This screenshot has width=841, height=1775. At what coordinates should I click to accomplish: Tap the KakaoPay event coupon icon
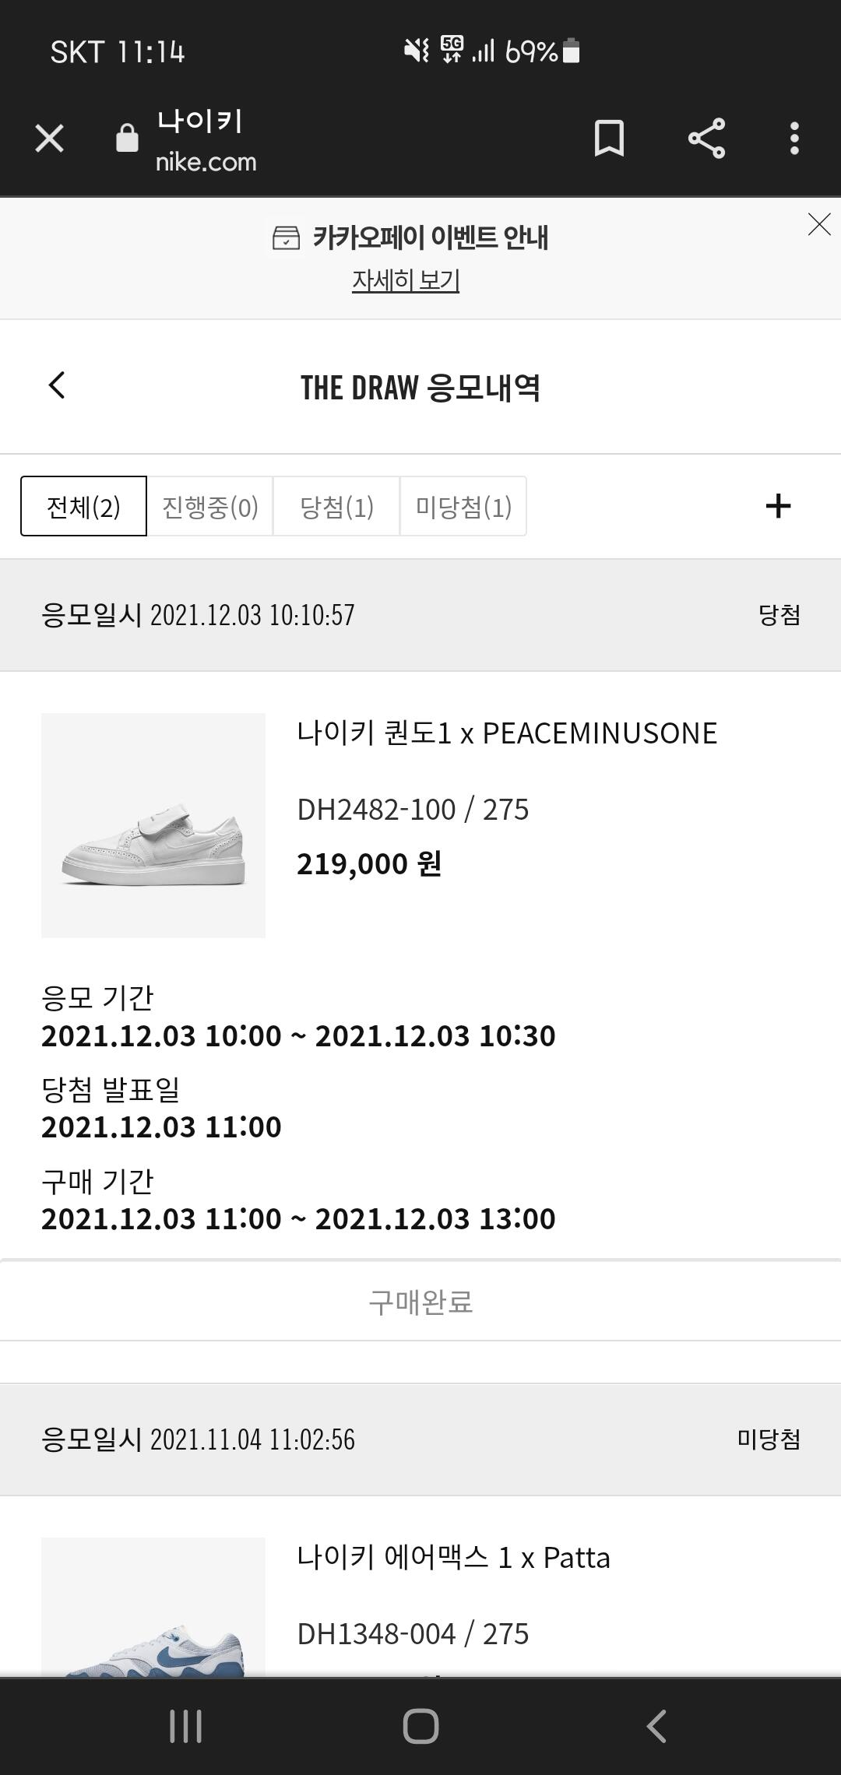tap(286, 237)
